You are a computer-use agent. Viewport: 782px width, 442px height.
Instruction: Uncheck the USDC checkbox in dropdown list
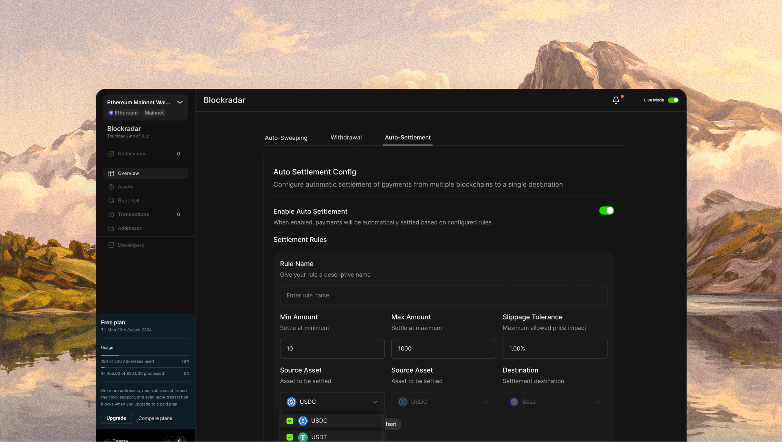tap(290, 421)
